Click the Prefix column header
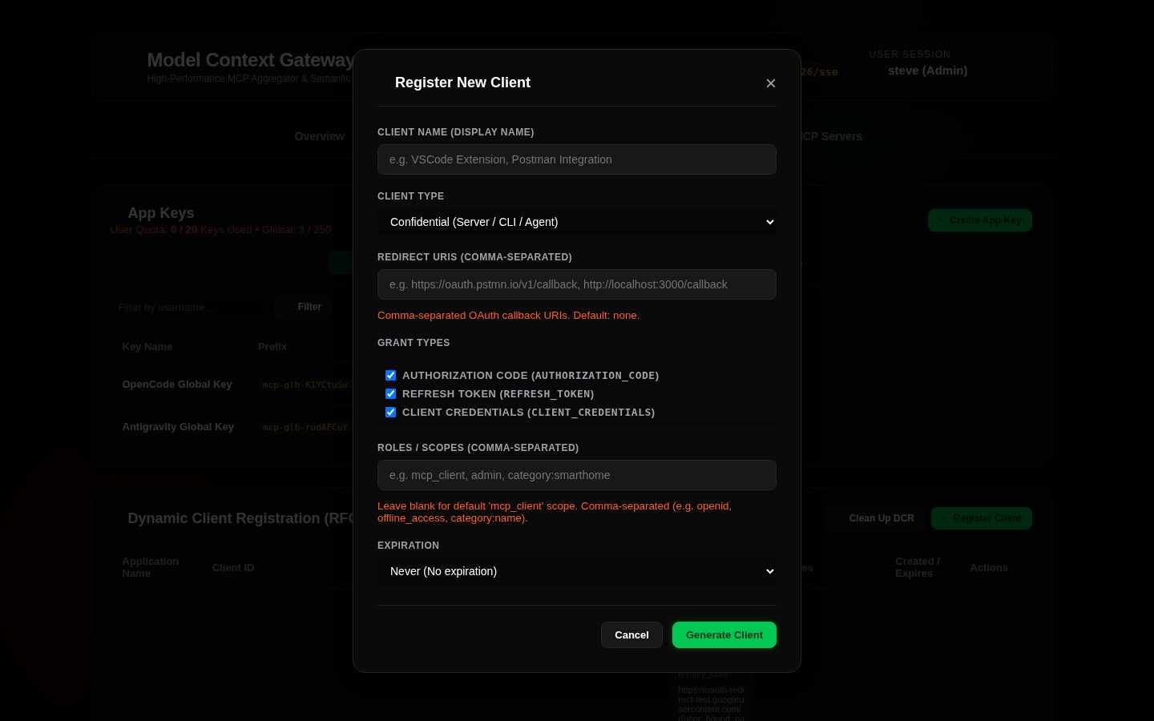Screen dimensions: 1154x721 pyautogui.click(x=272, y=347)
